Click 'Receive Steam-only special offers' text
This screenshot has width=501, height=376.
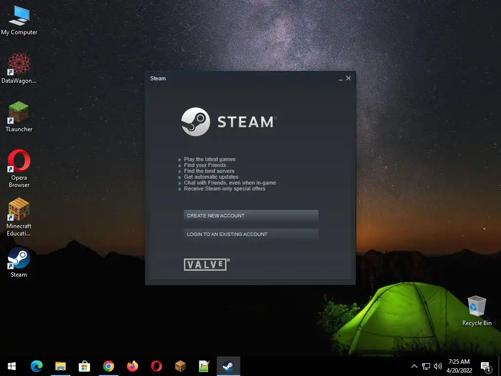[225, 188]
